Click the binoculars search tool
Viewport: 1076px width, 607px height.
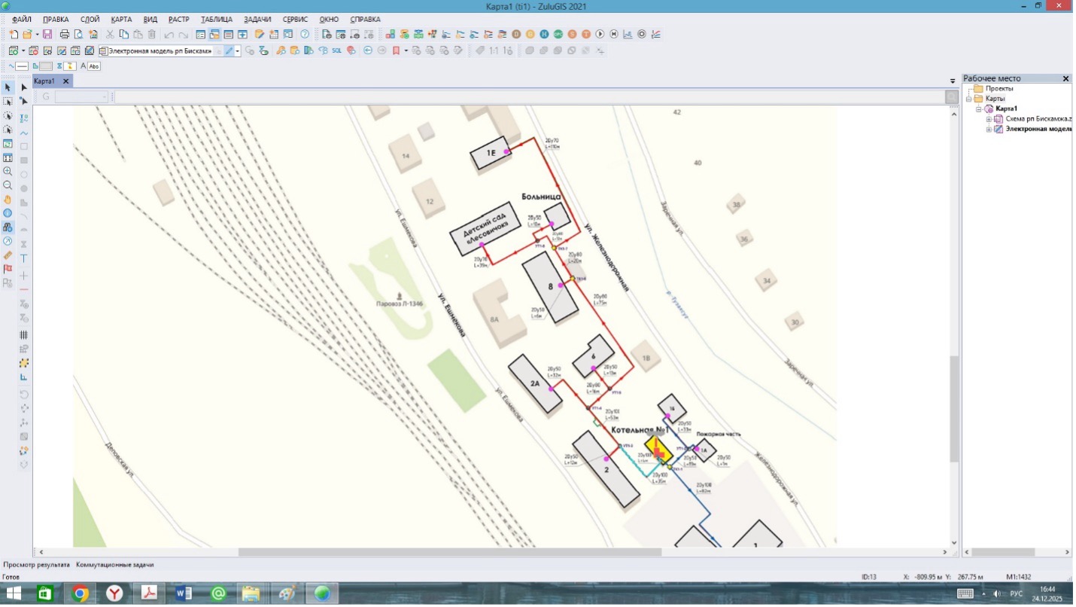tap(8, 227)
